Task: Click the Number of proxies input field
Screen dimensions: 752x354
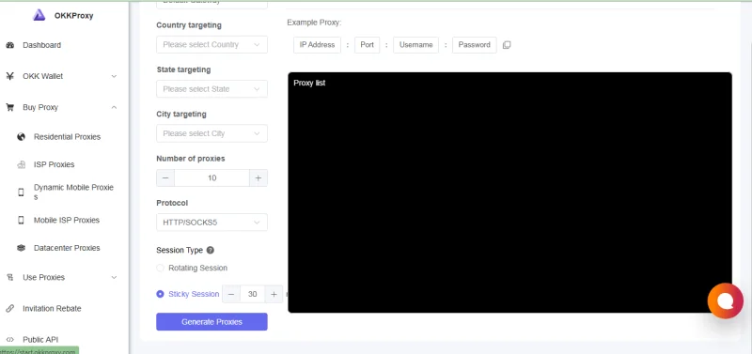Action: [x=212, y=178]
